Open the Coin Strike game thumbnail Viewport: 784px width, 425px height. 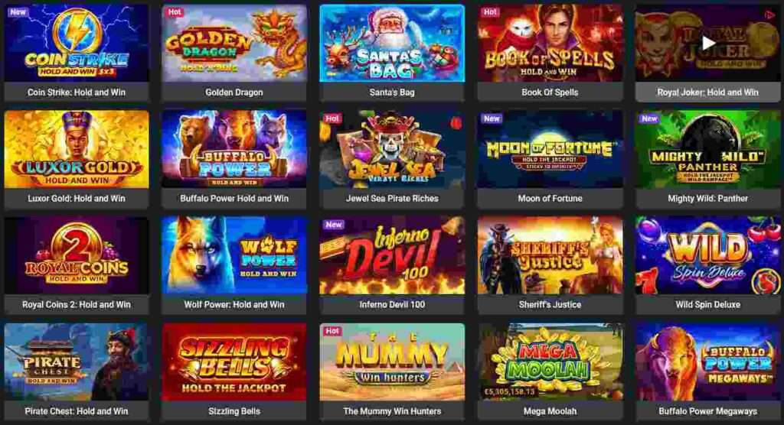click(x=77, y=43)
